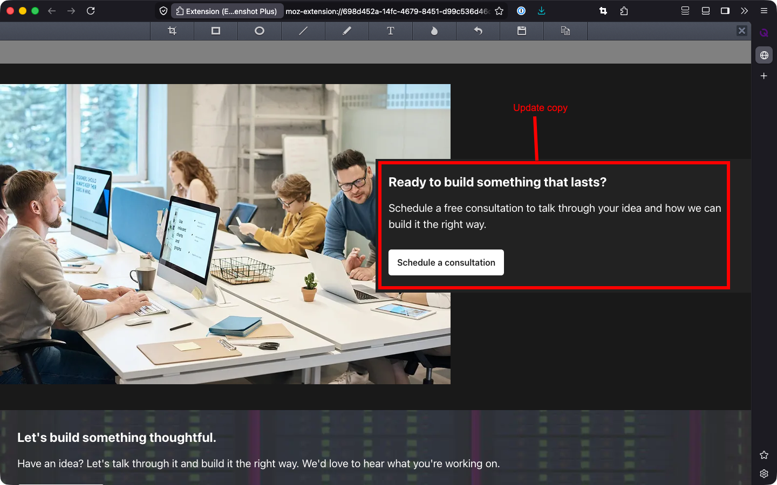Go back to the previous page

(x=52, y=11)
